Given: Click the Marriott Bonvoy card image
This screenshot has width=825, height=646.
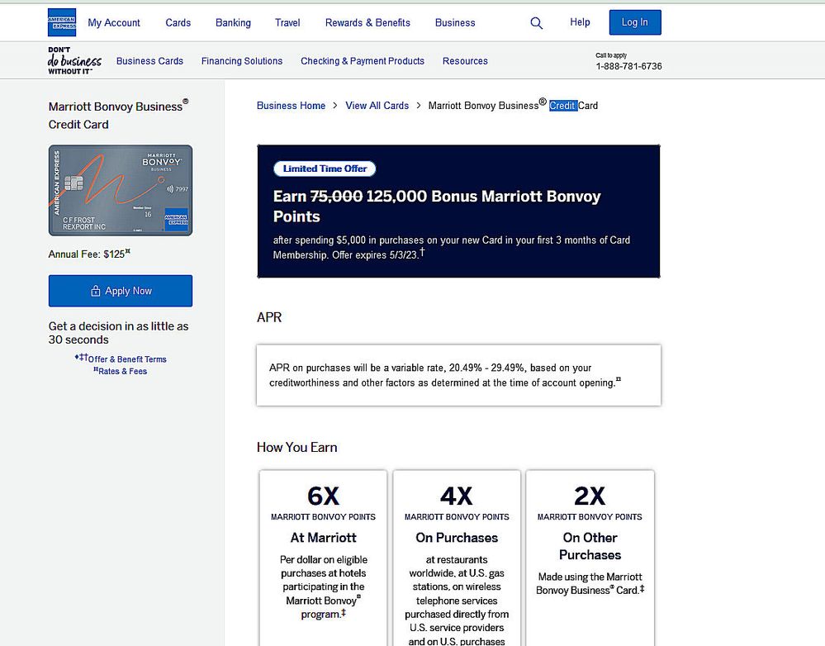Looking at the screenshot, I should 121,190.
